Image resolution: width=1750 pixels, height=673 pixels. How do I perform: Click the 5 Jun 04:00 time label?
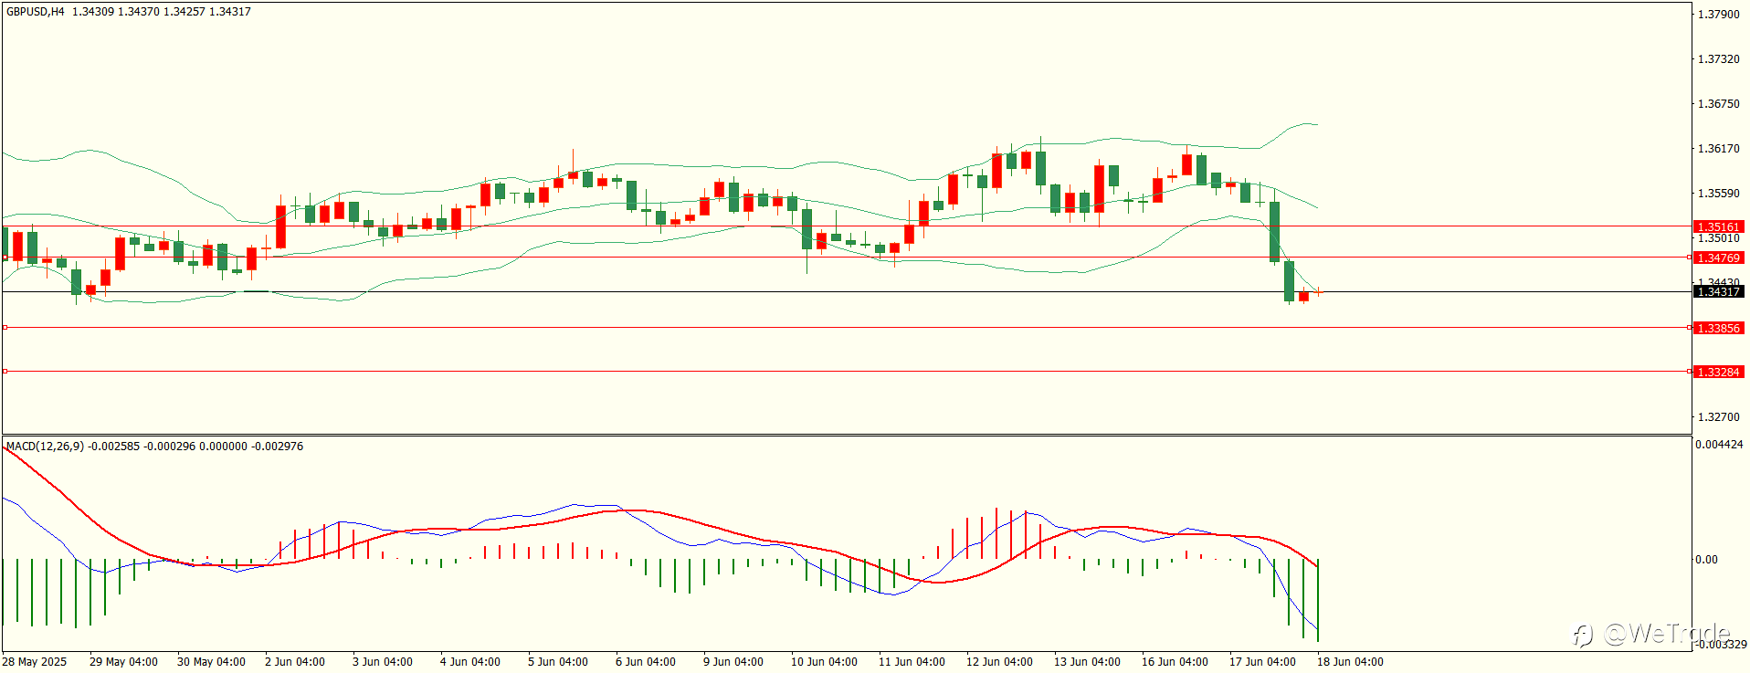tap(558, 662)
